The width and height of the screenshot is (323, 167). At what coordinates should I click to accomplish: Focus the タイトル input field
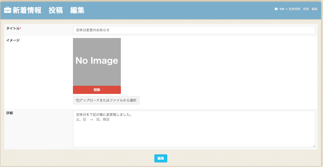click(194, 30)
